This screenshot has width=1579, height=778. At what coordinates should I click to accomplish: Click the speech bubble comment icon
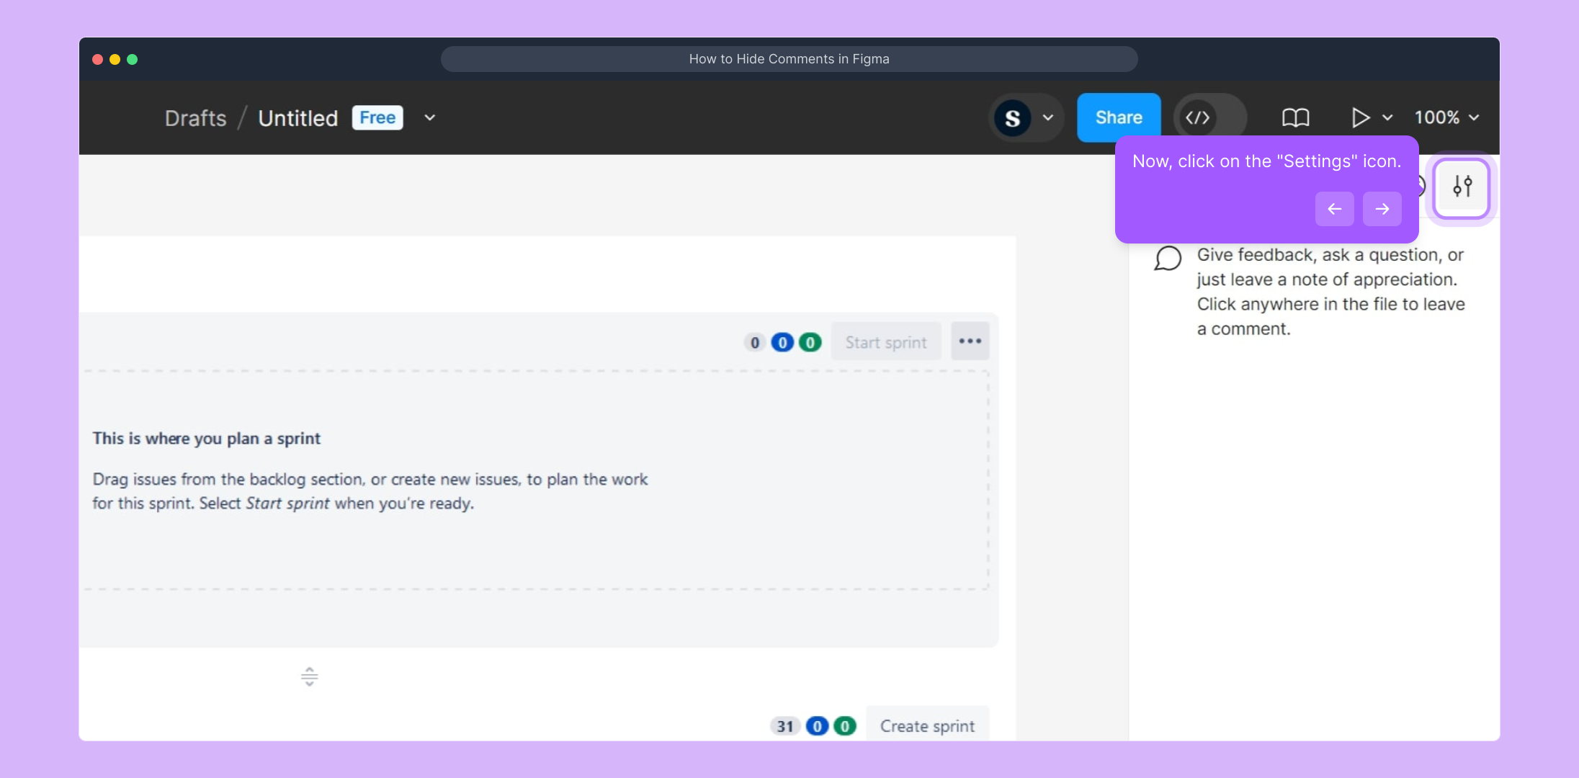click(x=1168, y=258)
